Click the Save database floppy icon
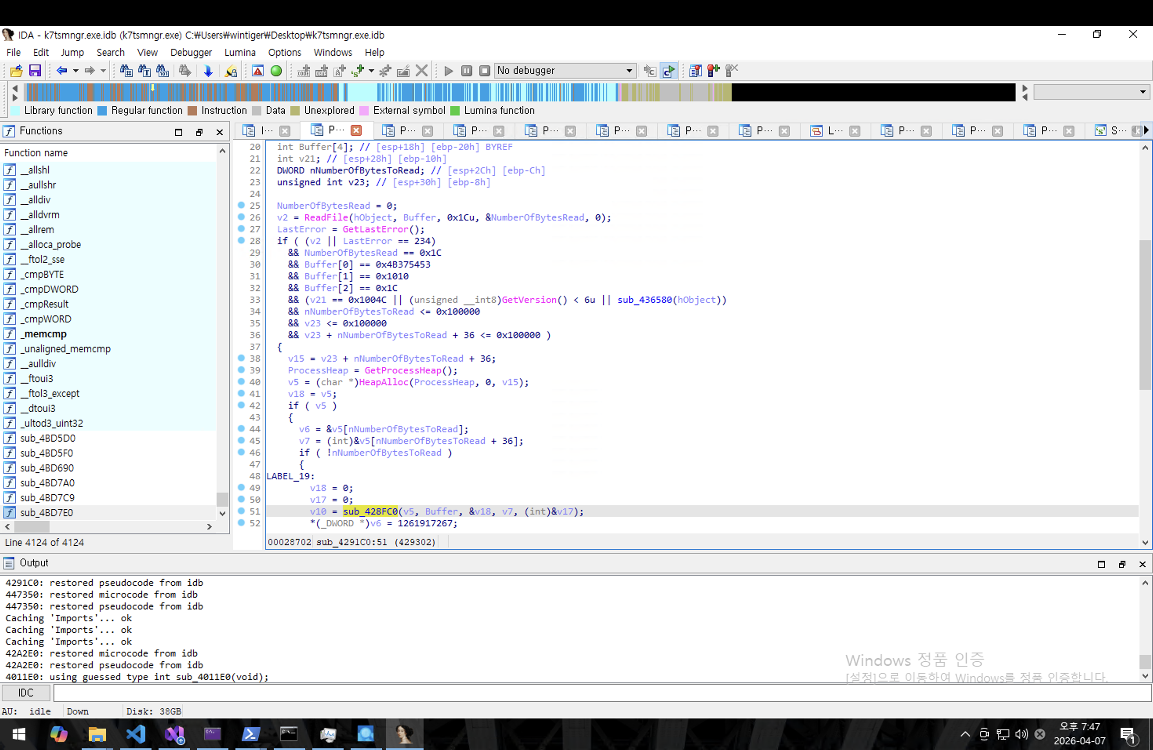The width and height of the screenshot is (1153, 750). coord(35,71)
